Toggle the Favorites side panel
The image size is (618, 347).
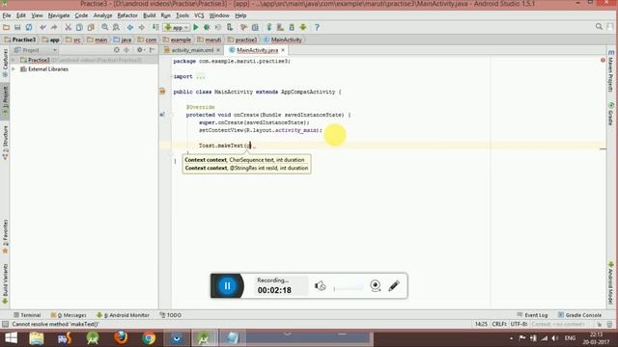[x=5, y=236]
